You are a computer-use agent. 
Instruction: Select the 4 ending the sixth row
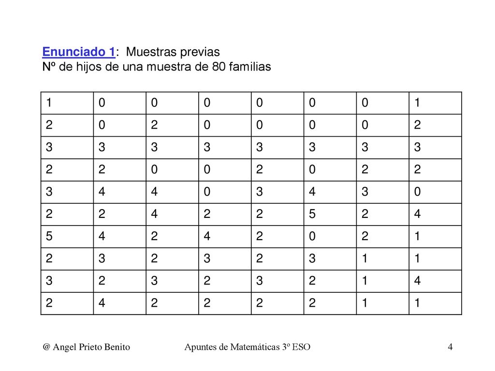pos(436,214)
